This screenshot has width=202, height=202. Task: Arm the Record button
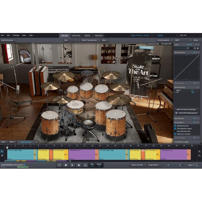click(79, 165)
